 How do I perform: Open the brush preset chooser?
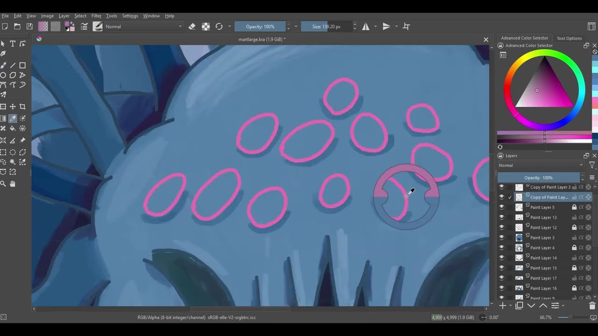pos(98,27)
